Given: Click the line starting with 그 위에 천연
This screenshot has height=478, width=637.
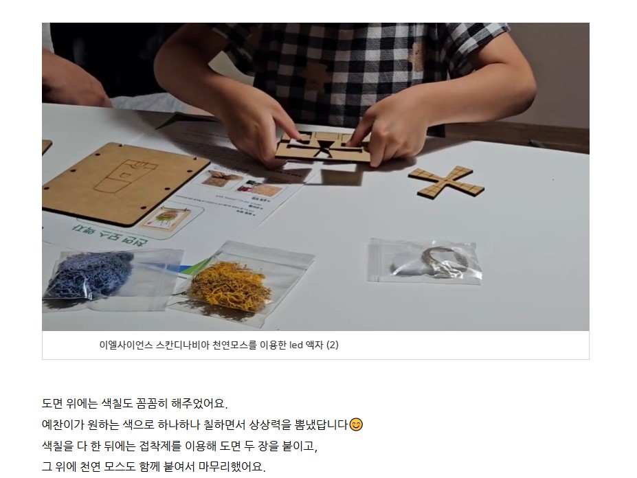Looking at the screenshot, I should click(153, 466).
